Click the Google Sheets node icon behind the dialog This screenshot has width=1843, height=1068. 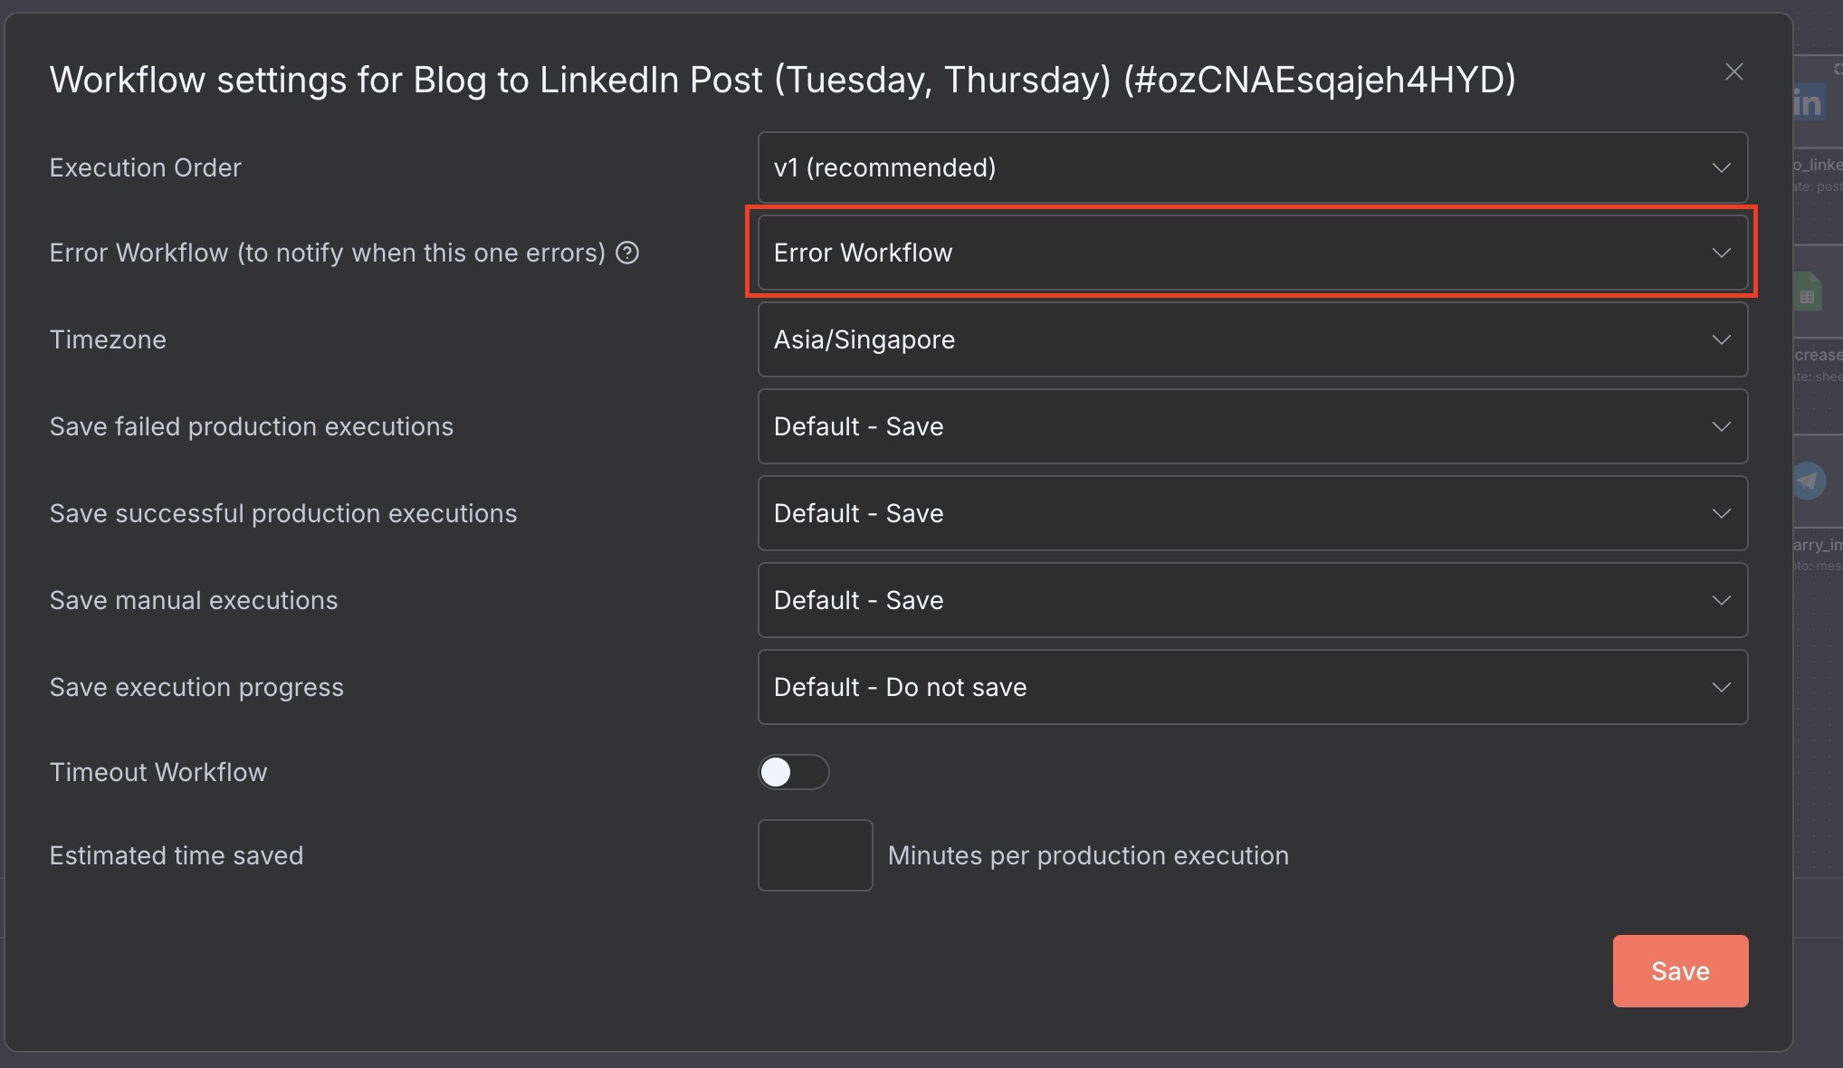coord(1809,290)
